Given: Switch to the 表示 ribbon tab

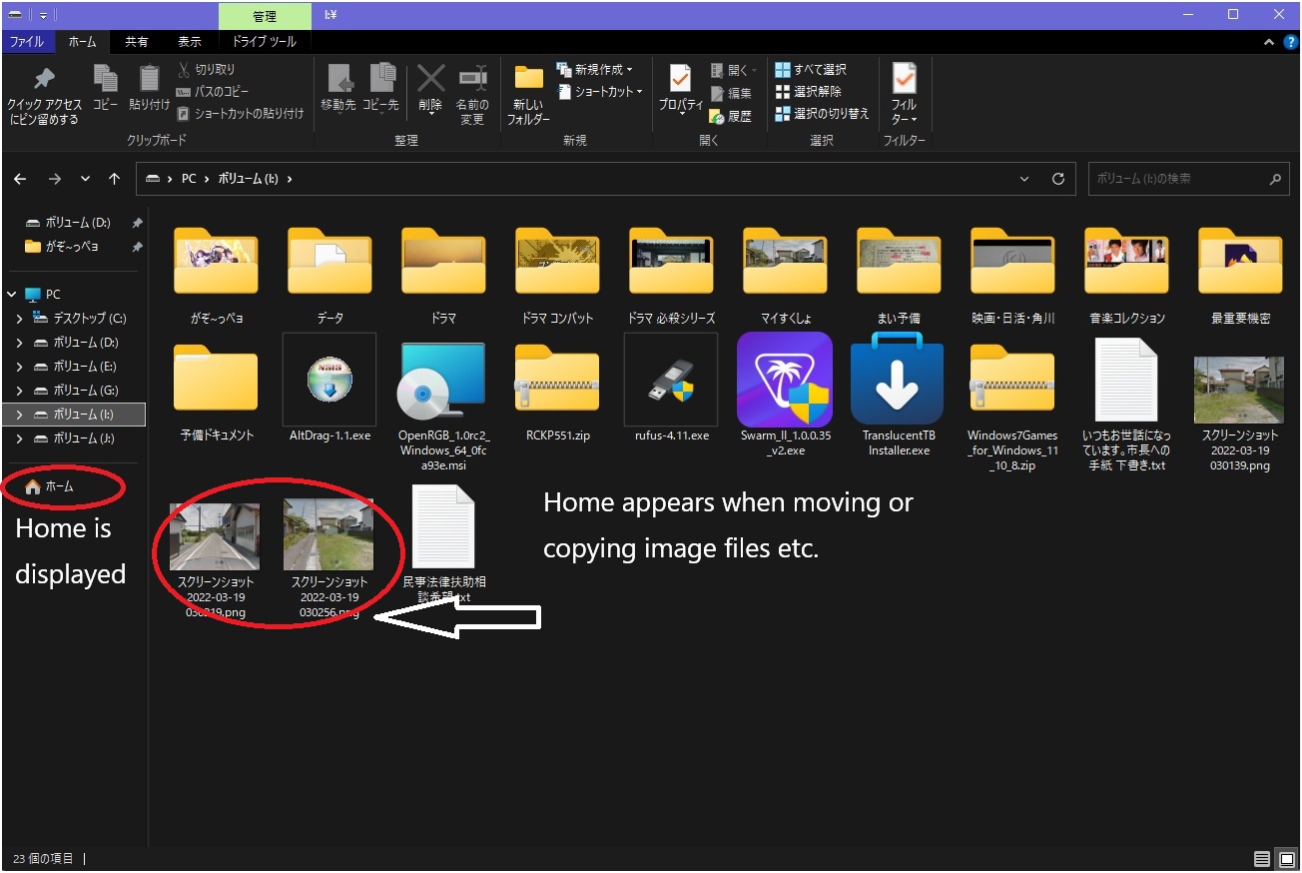Looking at the screenshot, I should tap(190, 42).
